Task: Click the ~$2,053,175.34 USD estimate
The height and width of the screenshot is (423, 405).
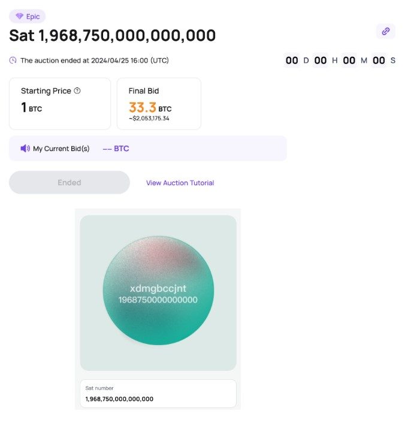Action: coord(149,119)
